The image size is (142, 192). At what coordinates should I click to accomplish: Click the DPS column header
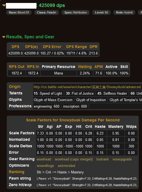tap(15, 47)
